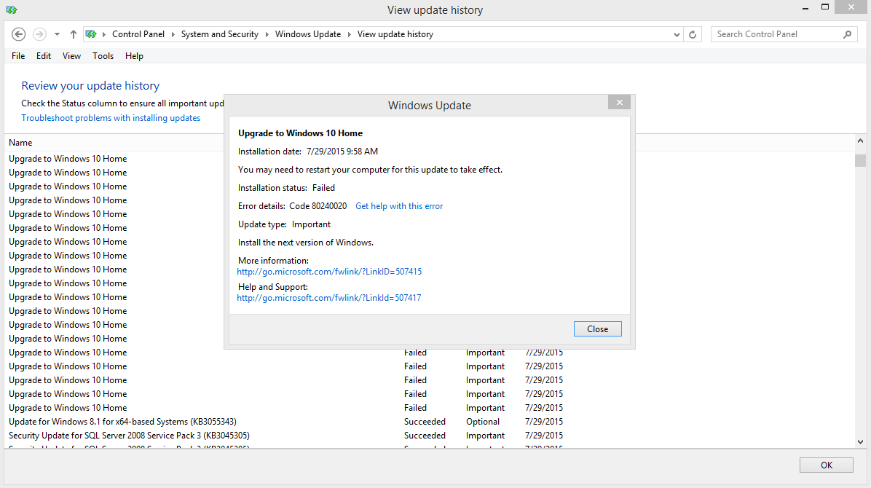
Task: Click the vertical scrollbar thumb
Action: tap(861, 160)
